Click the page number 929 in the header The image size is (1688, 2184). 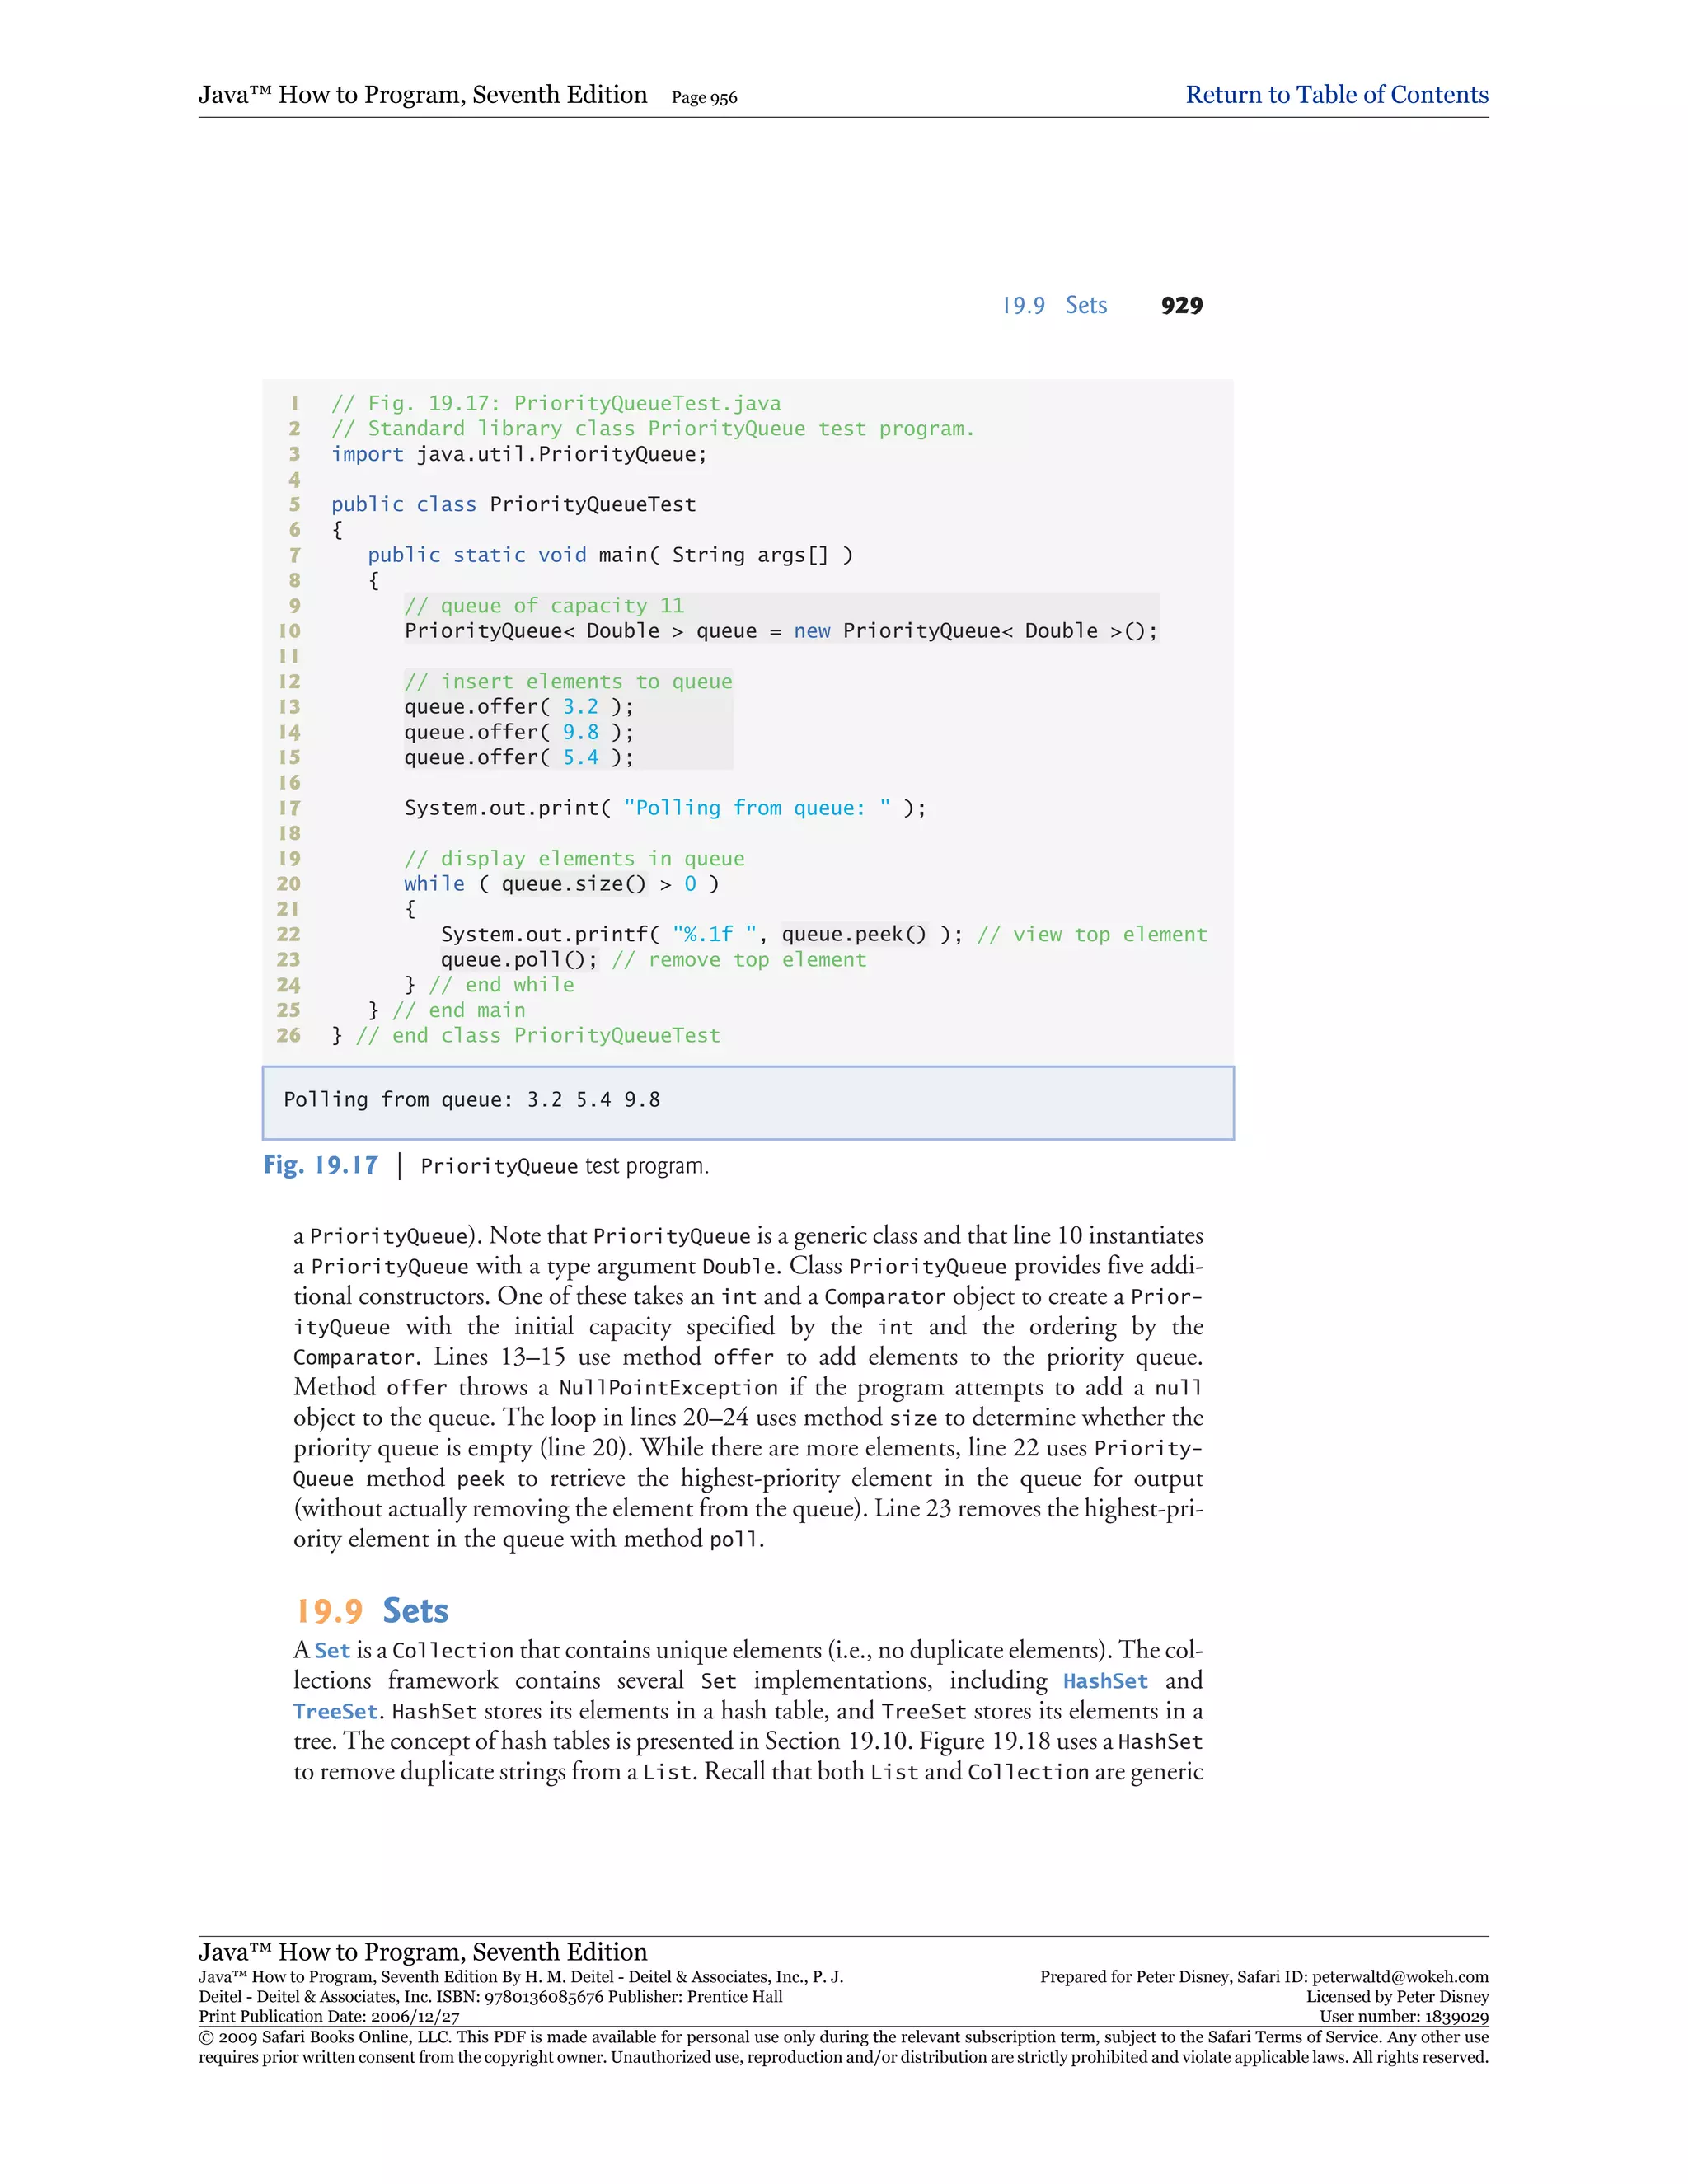[1181, 306]
